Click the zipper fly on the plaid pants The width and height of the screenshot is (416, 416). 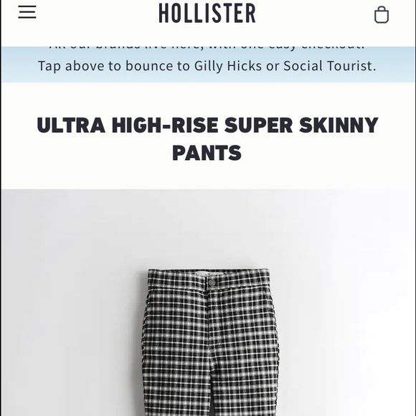coord(211,318)
